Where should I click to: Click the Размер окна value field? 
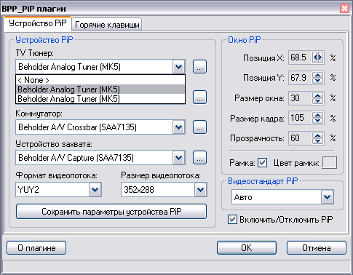click(300, 98)
